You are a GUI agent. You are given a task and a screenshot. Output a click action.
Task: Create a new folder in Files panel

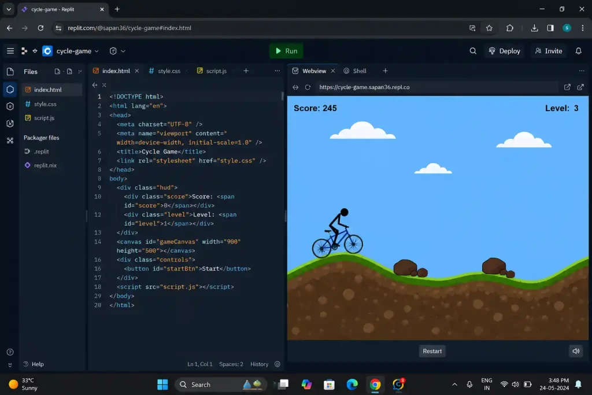[x=69, y=71]
